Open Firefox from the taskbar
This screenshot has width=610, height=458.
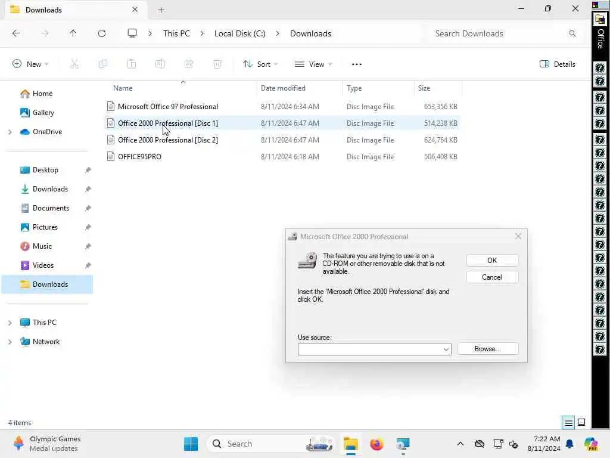pos(376,444)
